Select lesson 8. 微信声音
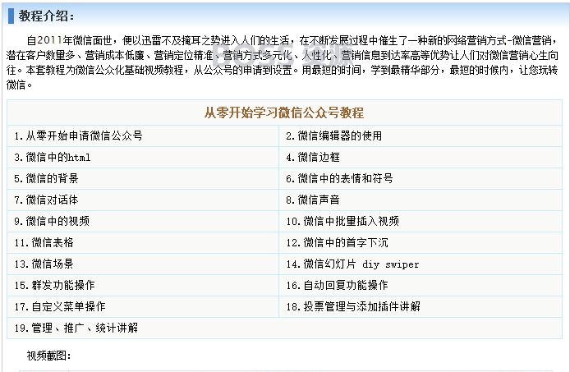This screenshot has height=372, width=570. (x=313, y=200)
